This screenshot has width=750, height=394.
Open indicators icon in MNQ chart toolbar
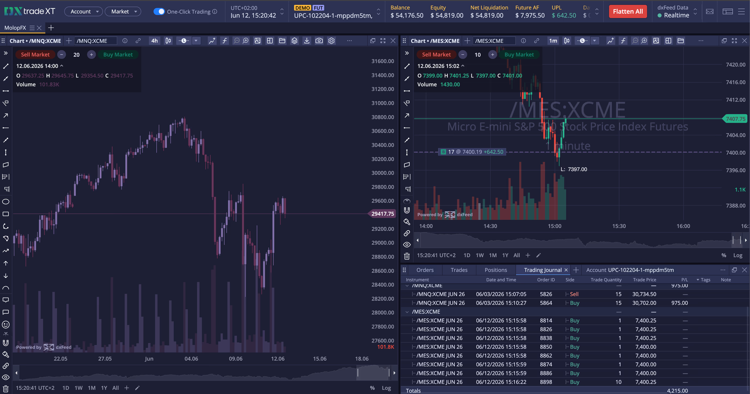(212, 41)
